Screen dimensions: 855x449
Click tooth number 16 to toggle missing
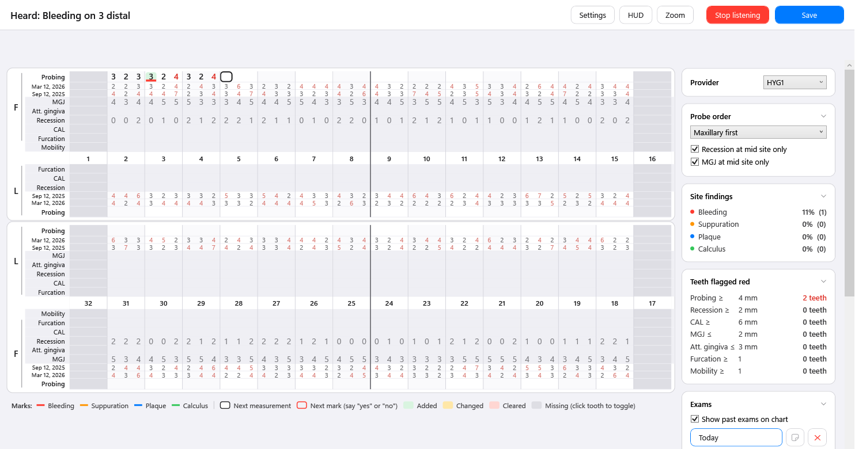pos(652,159)
